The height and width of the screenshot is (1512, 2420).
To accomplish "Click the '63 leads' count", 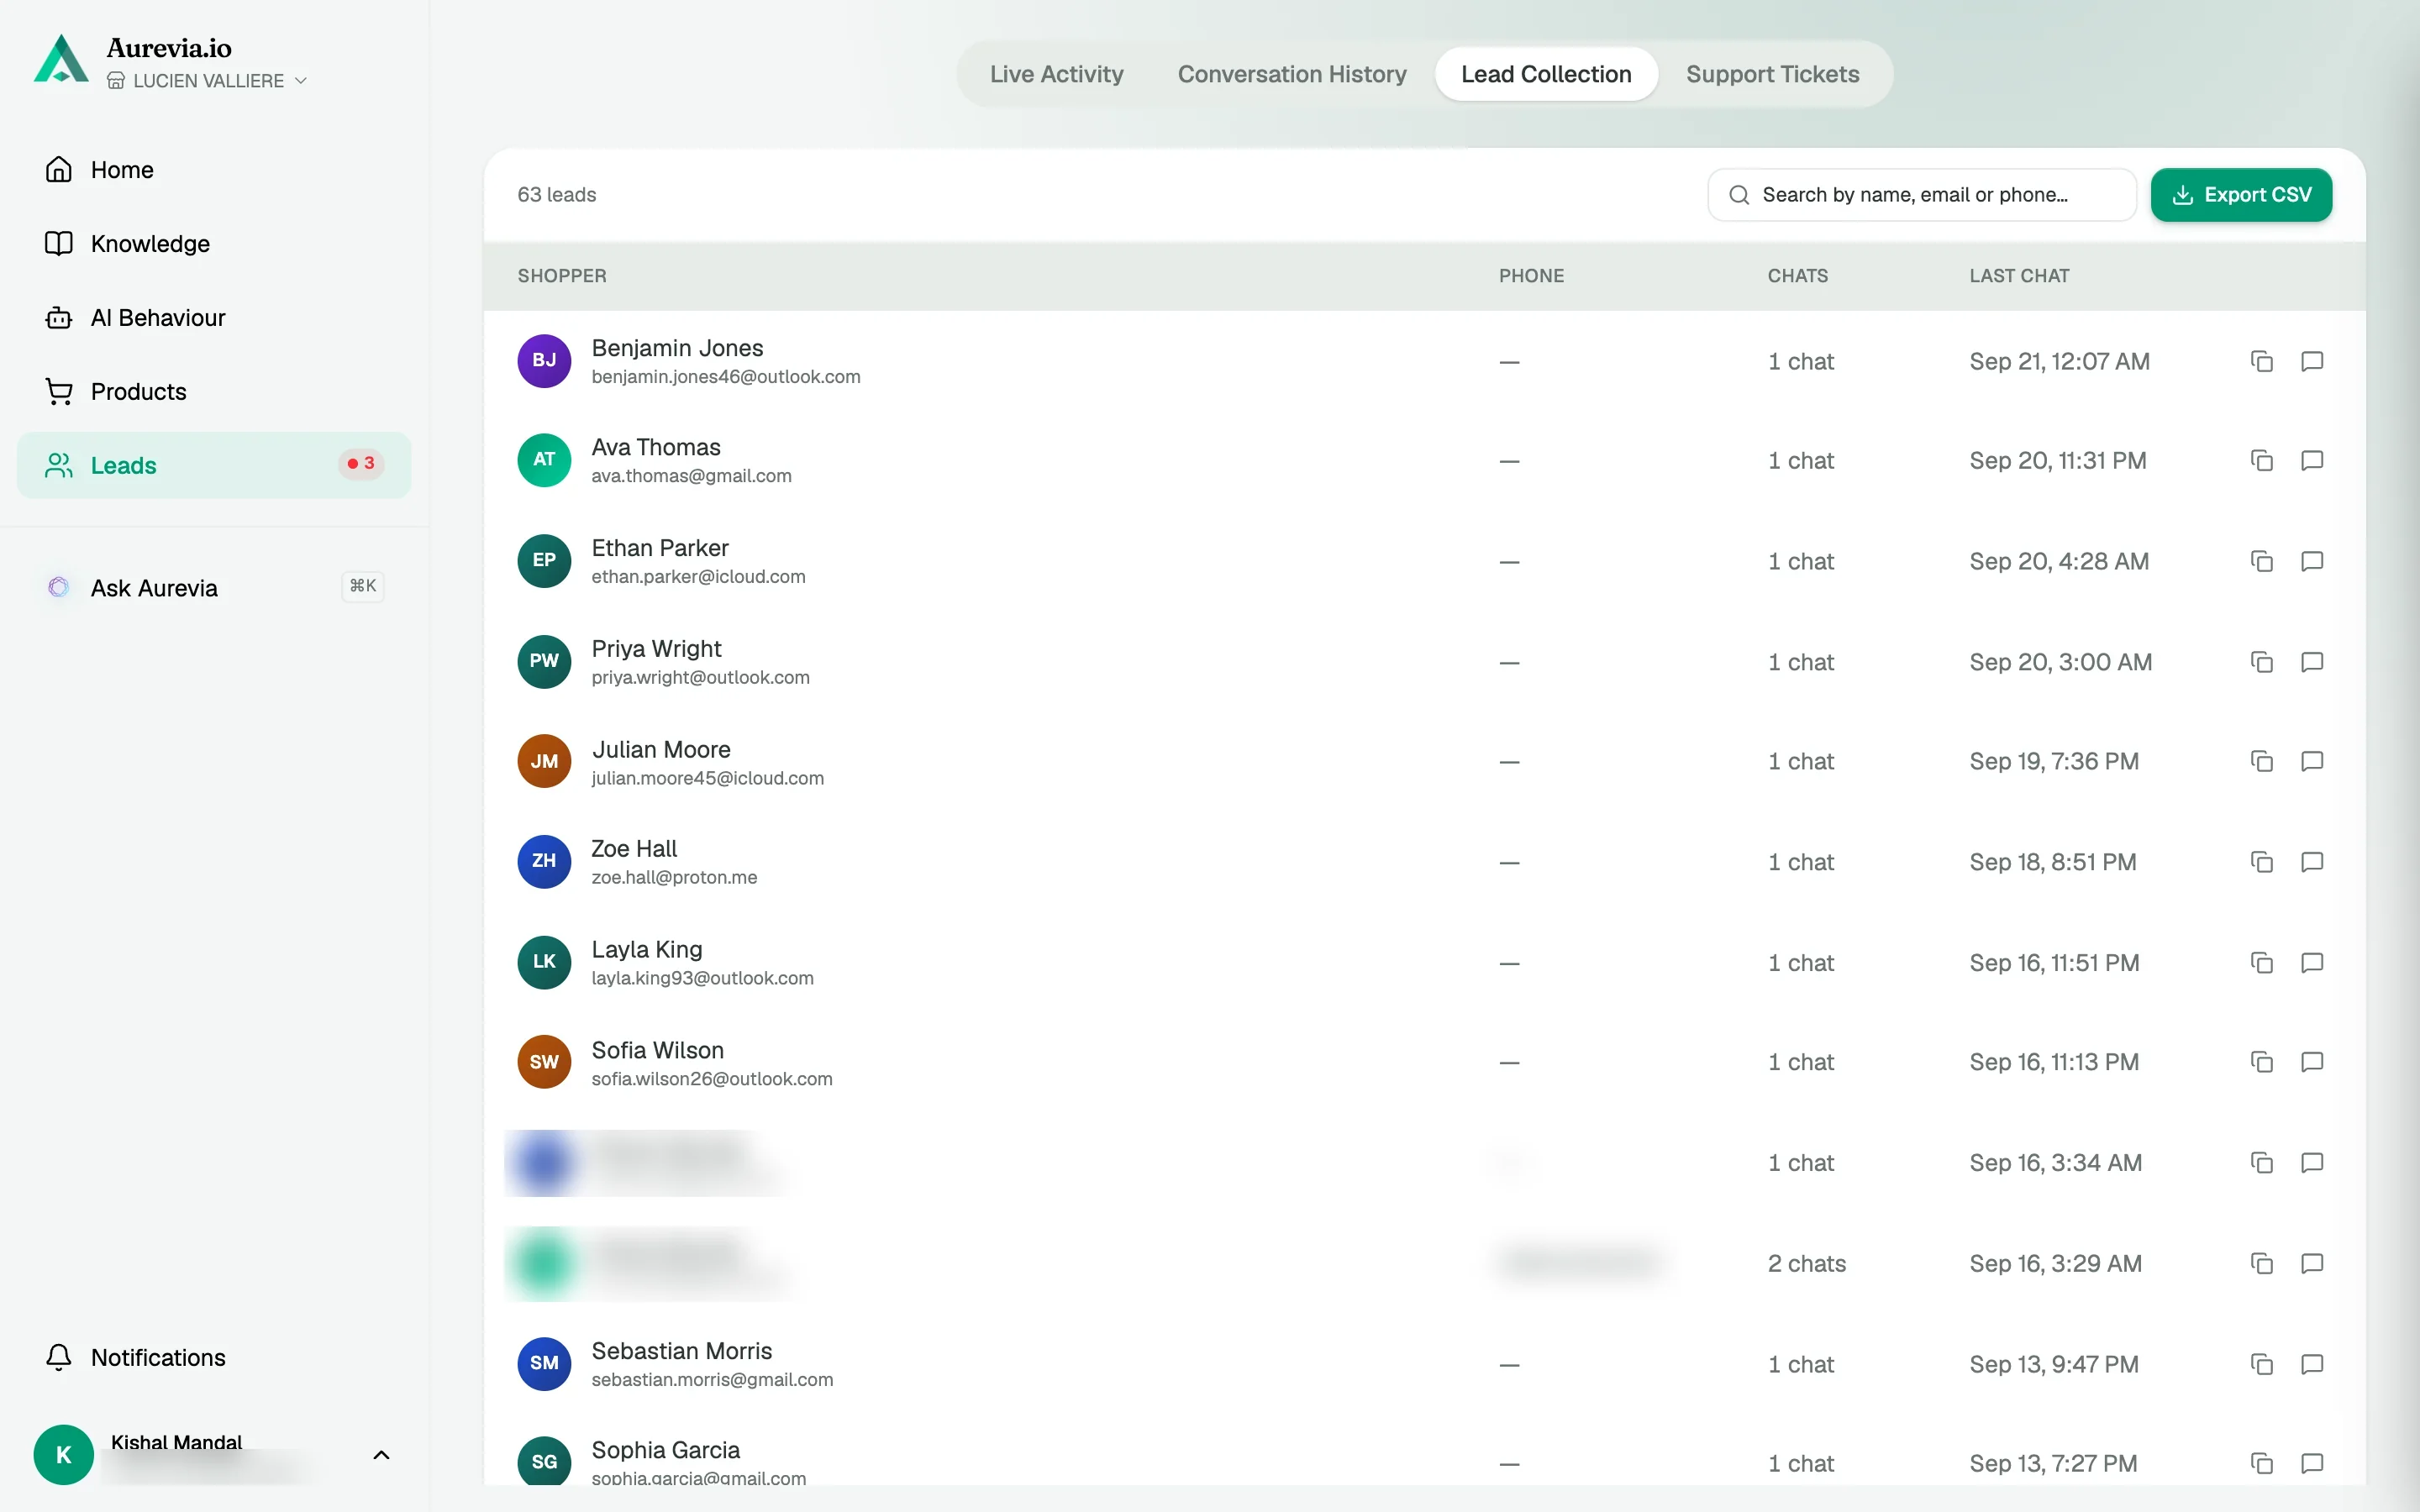I will pyautogui.click(x=556, y=195).
